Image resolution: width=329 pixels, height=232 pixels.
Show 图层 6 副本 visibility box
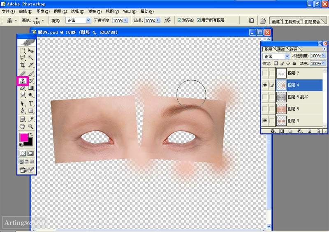click(x=265, y=97)
